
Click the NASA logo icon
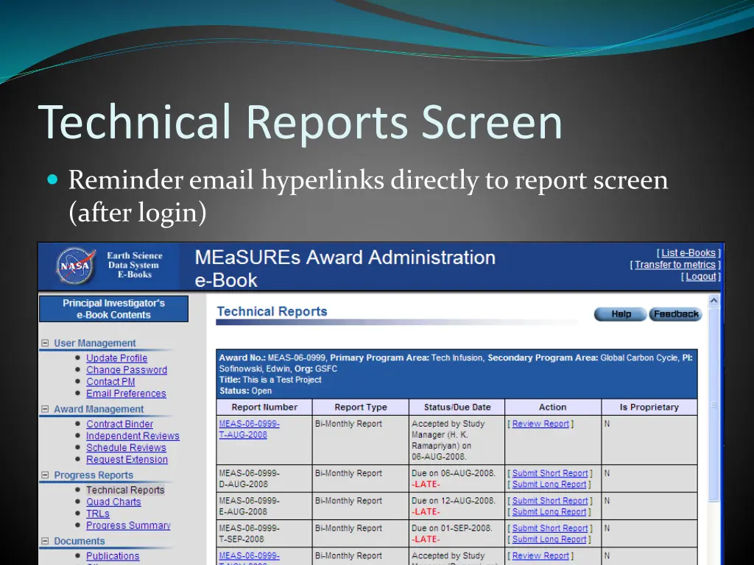(76, 266)
